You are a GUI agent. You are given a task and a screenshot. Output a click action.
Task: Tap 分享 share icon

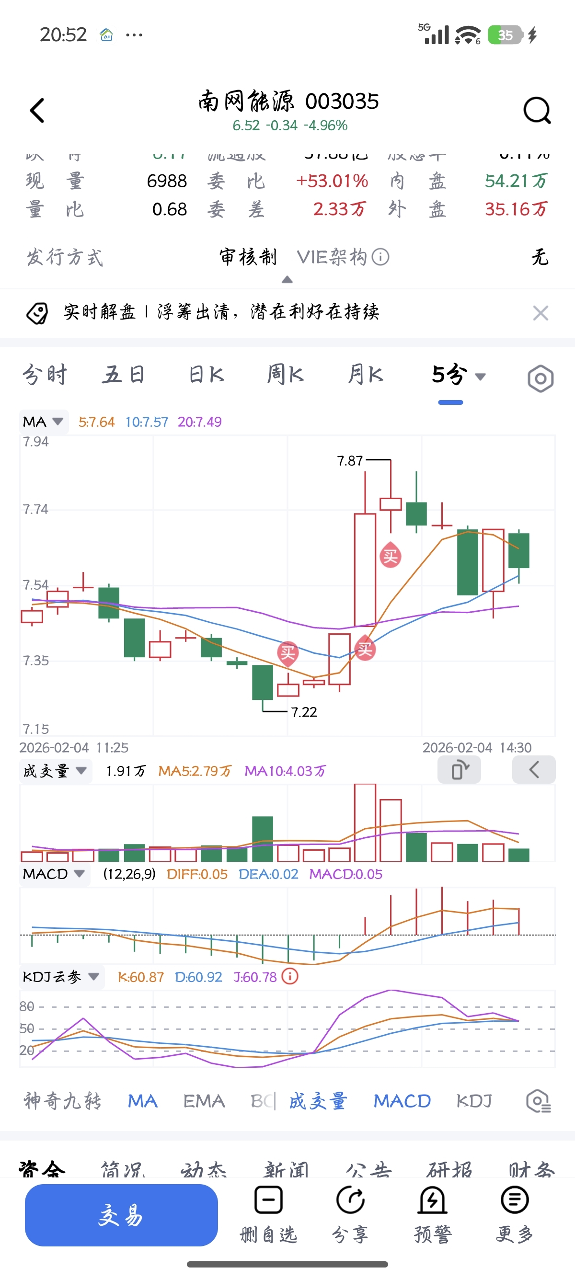(351, 1200)
